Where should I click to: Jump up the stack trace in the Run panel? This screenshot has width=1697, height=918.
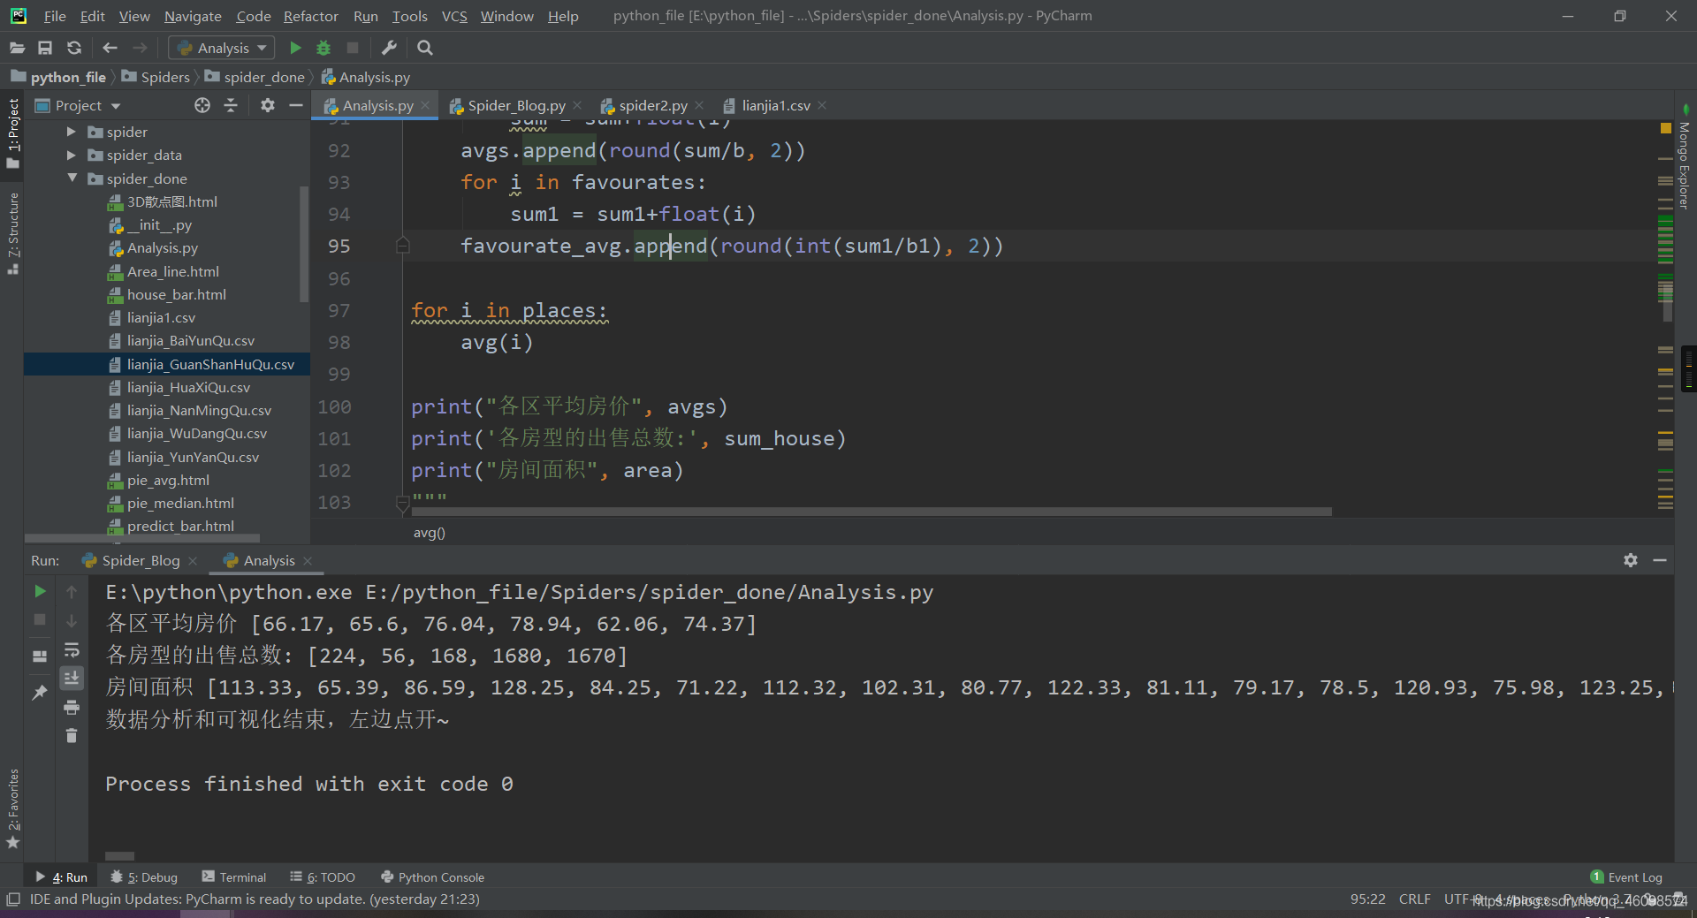[72, 591]
